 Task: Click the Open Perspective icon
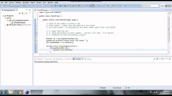coord(162,6)
